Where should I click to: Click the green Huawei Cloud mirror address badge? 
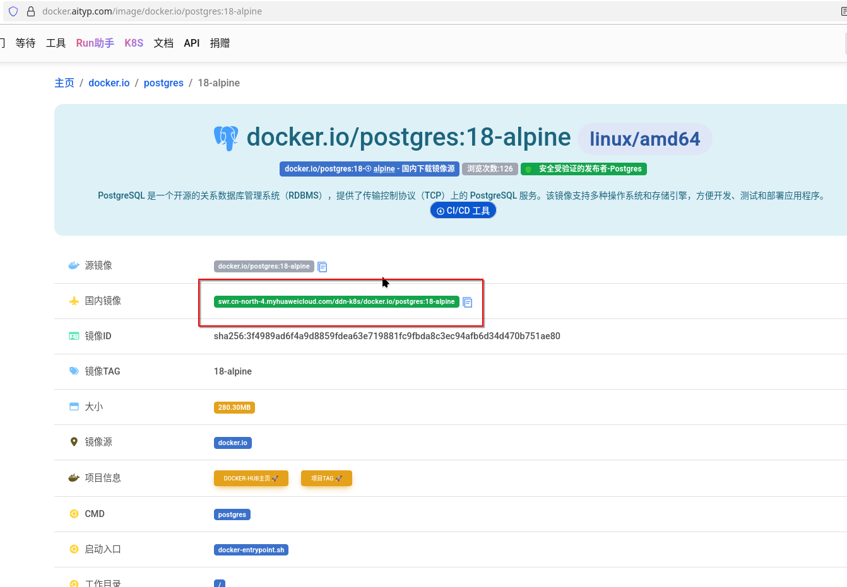point(336,301)
